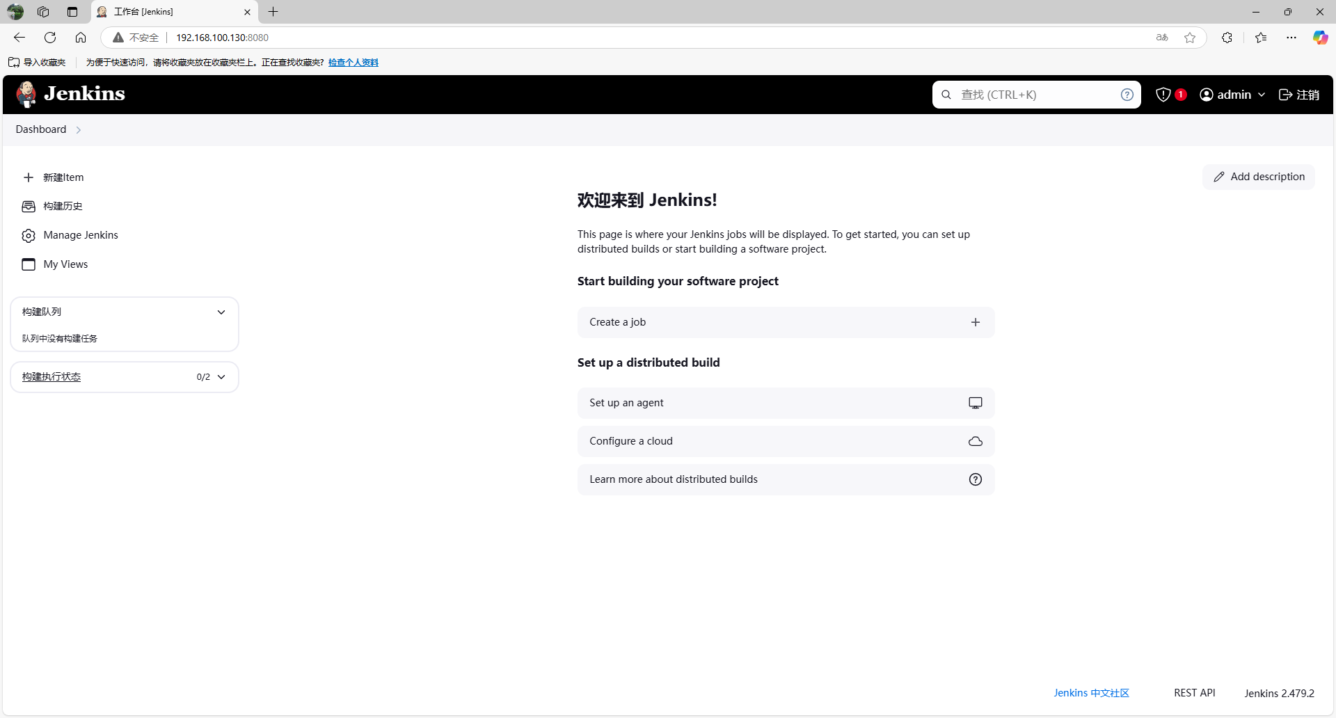Open the tab actions menu icon
The width and height of the screenshot is (1336, 718).
click(x=72, y=12)
